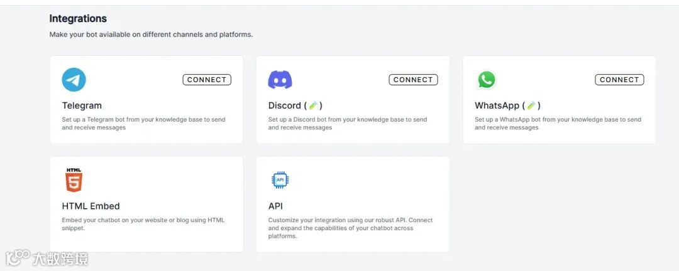Select the Discord card title
The image size is (679, 271).
285,105
